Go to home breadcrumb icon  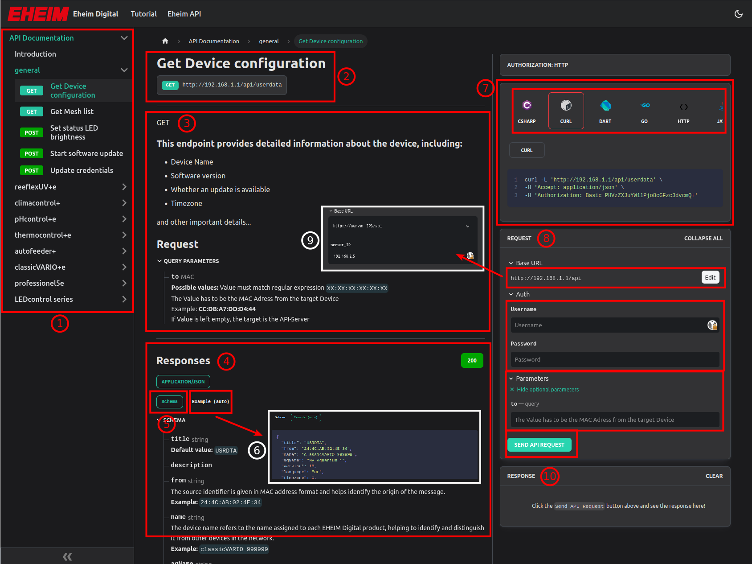point(165,41)
